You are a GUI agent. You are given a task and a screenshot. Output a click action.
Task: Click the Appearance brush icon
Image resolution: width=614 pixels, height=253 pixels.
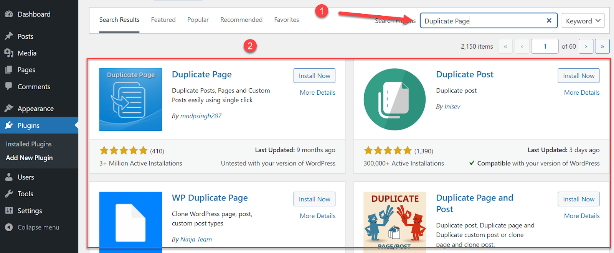click(9, 108)
